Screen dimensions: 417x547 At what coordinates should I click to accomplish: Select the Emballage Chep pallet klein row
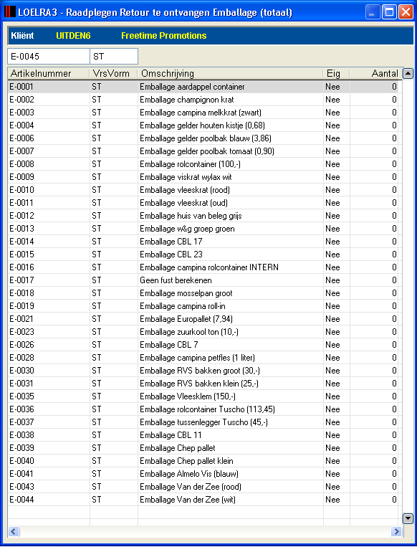click(x=203, y=461)
